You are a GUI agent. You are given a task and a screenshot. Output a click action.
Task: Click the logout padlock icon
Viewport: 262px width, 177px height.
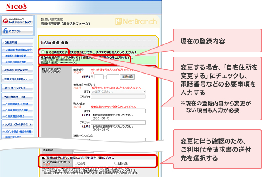[5, 31]
